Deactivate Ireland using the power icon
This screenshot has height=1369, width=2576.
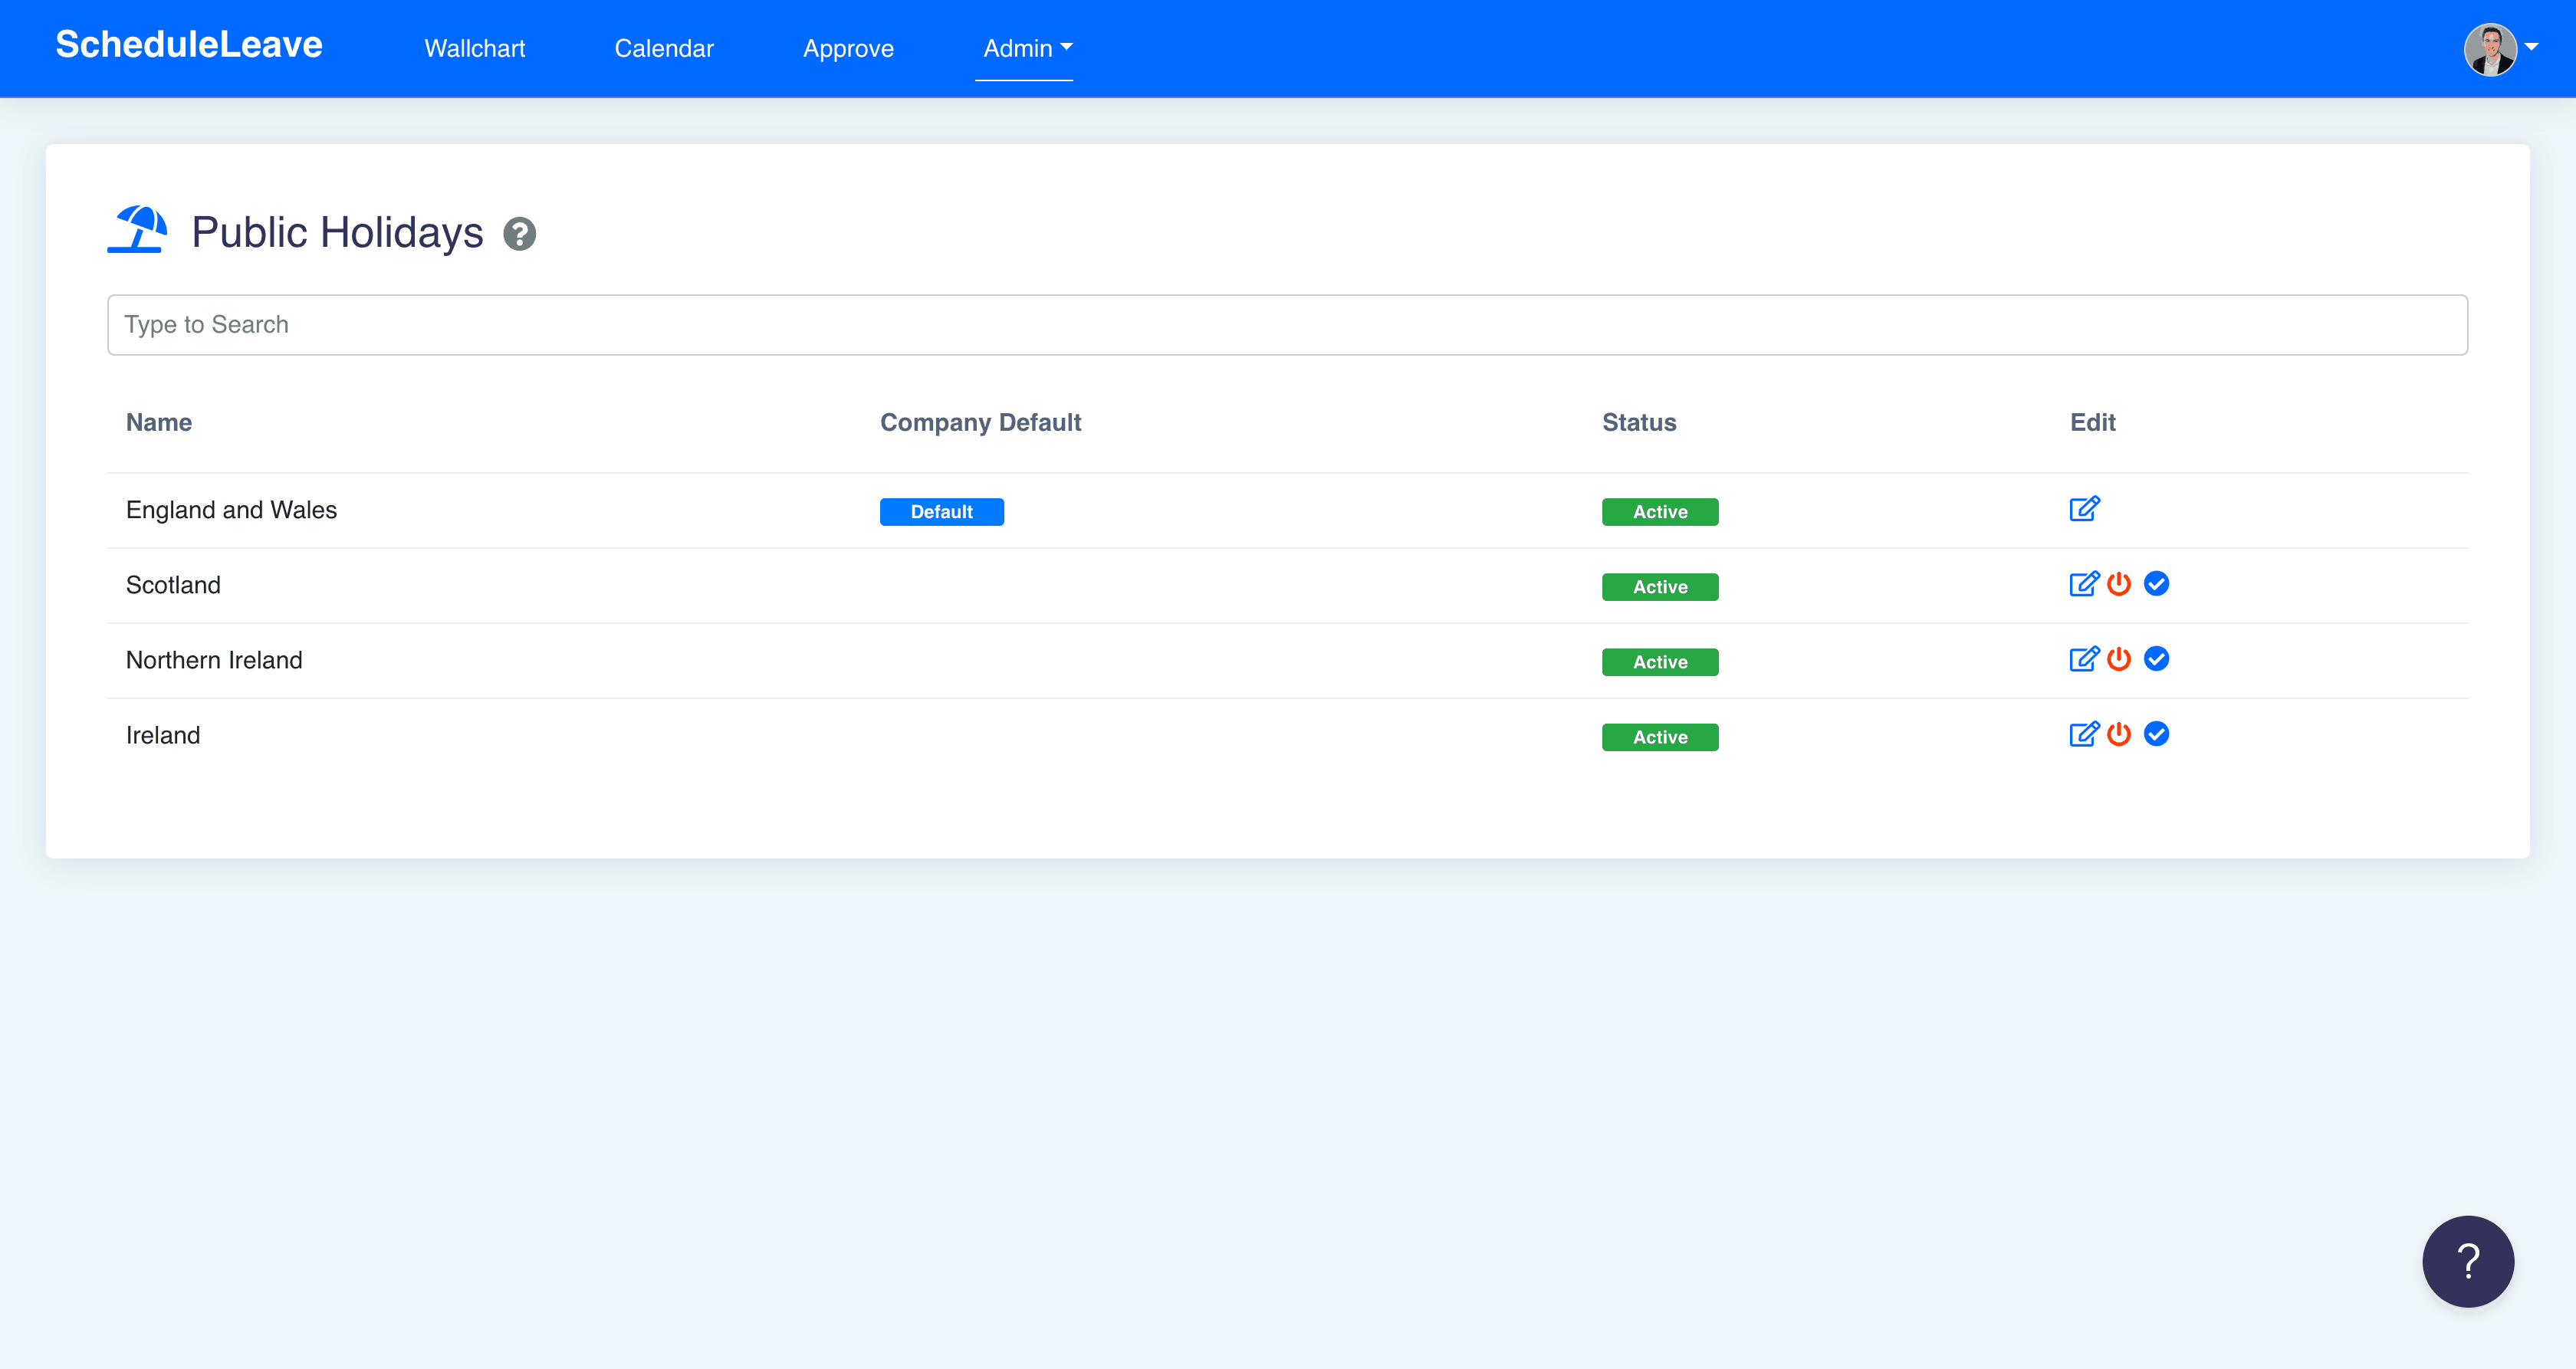pyautogui.click(x=2119, y=734)
